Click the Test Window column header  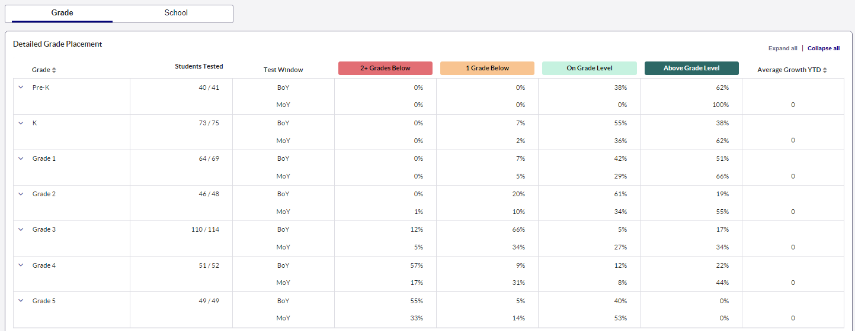[x=283, y=70]
